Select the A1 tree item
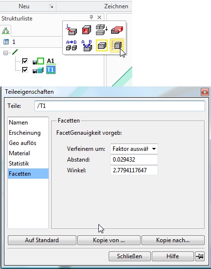211x269 pixels. [51, 61]
